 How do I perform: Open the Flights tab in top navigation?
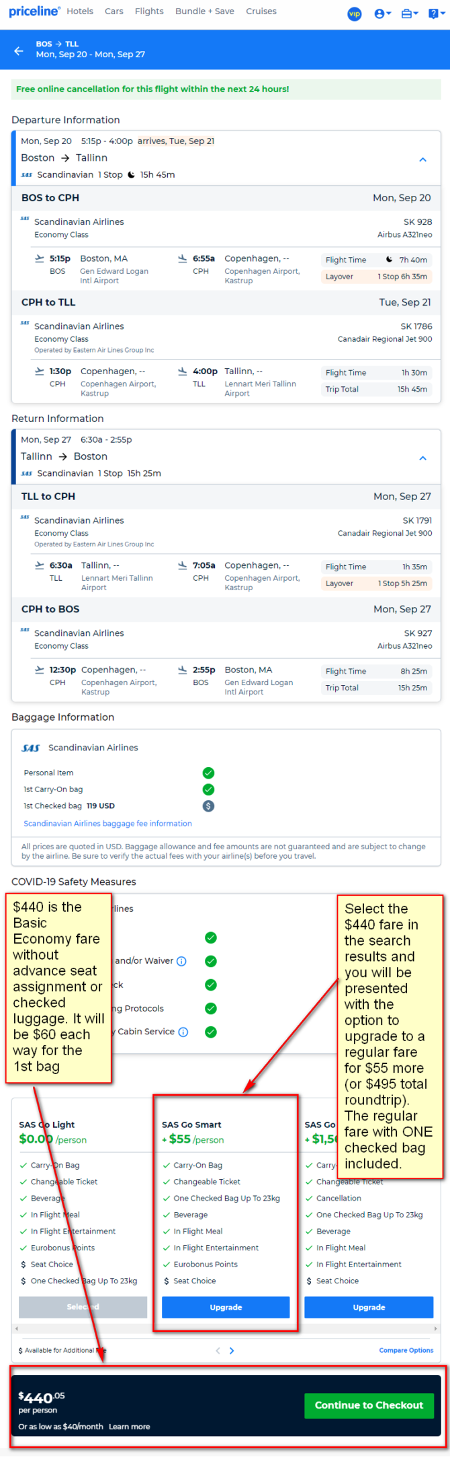pyautogui.click(x=149, y=11)
